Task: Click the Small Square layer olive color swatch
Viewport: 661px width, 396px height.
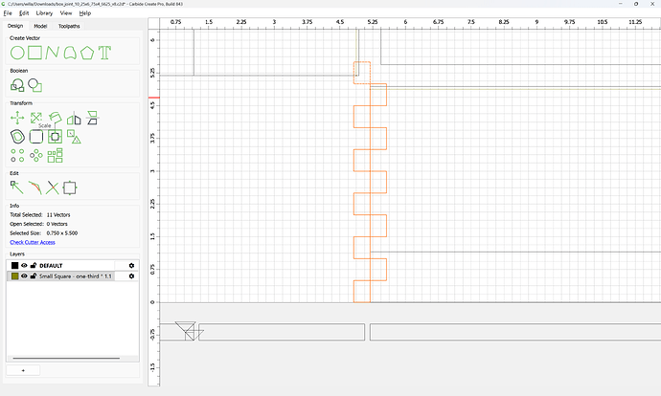Action: pyautogui.click(x=14, y=276)
